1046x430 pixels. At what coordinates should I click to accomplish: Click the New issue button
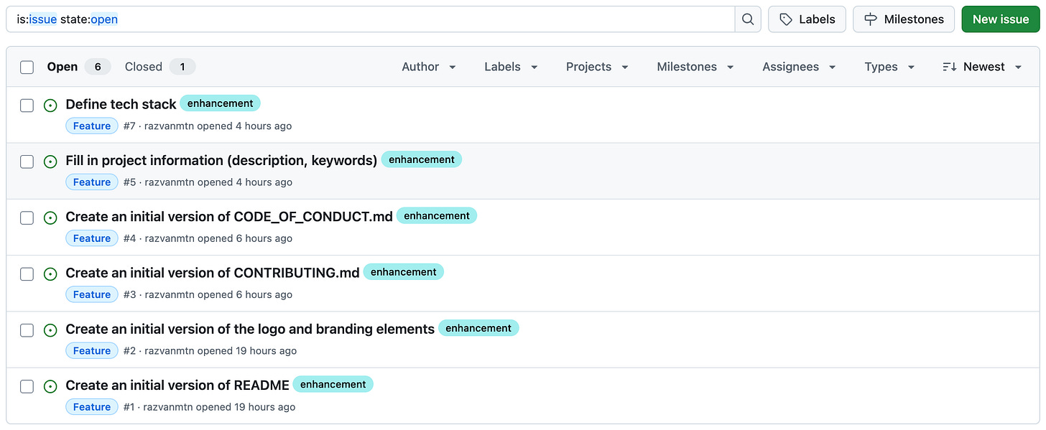1000,19
